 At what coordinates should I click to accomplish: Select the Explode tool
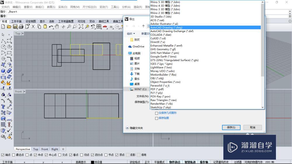(9, 83)
